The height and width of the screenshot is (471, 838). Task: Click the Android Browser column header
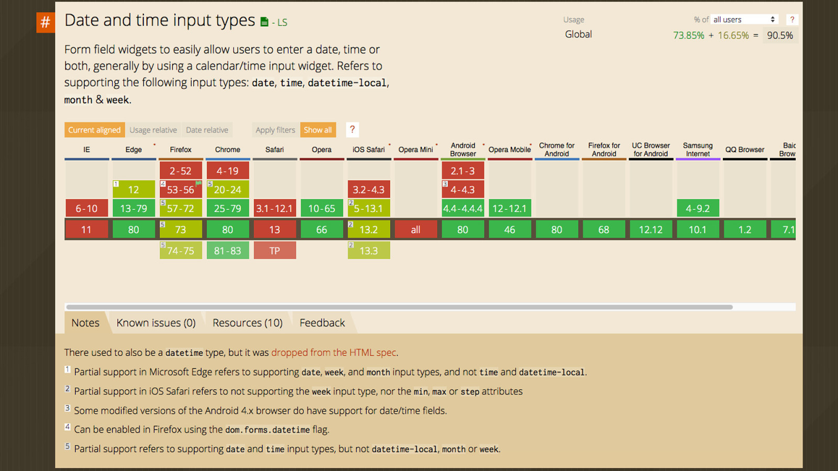(x=463, y=150)
